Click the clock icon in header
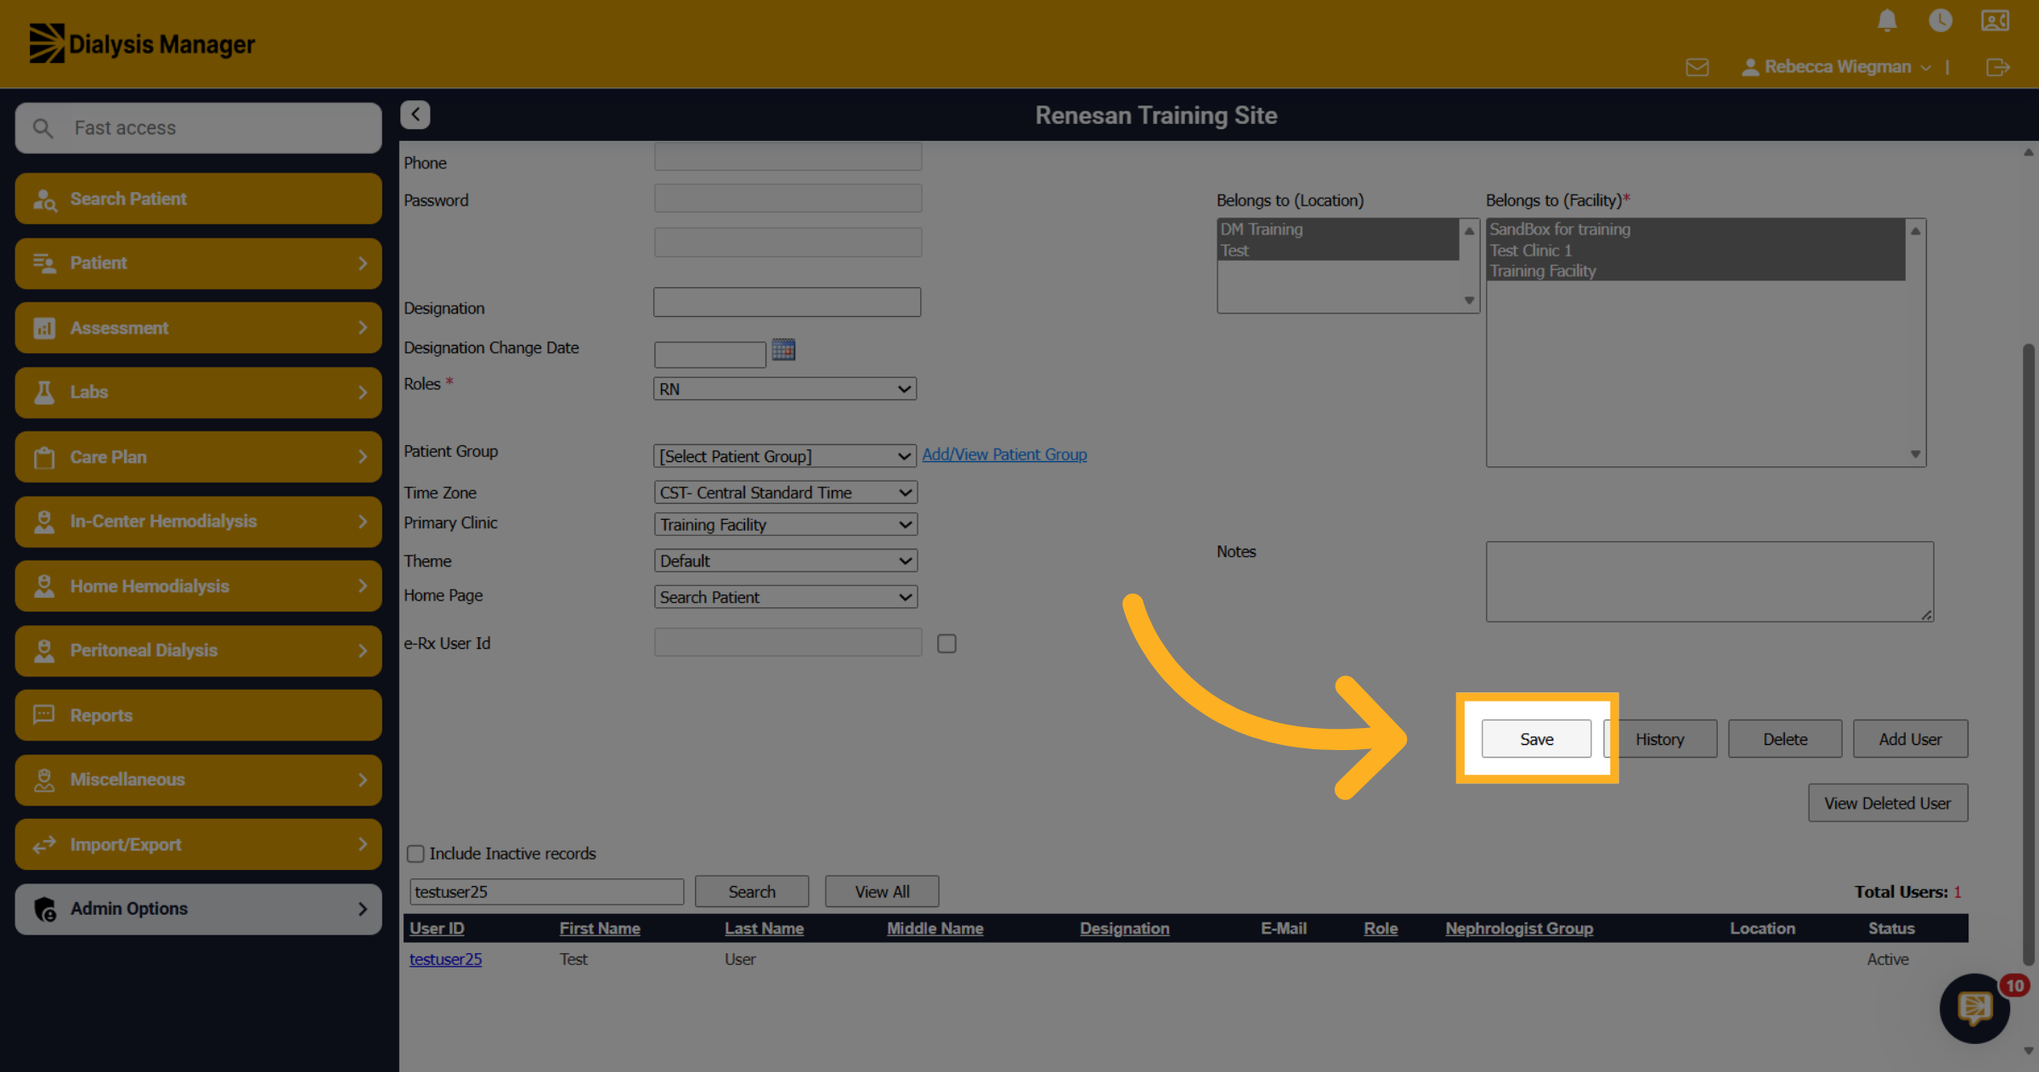Image resolution: width=2039 pixels, height=1072 pixels. tap(1940, 20)
